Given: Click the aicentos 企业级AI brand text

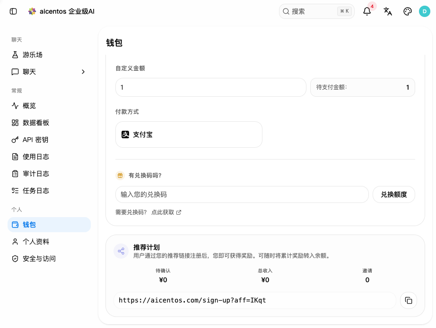Looking at the screenshot, I should [x=67, y=11].
